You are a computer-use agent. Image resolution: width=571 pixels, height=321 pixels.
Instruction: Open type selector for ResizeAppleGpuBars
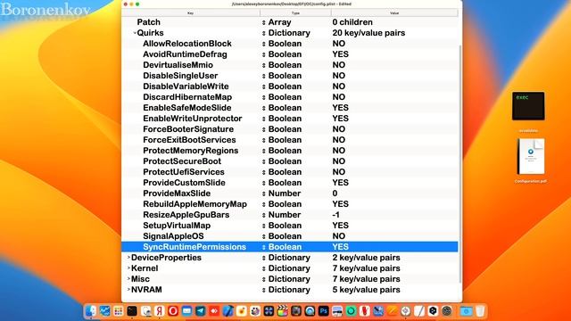tap(264, 215)
